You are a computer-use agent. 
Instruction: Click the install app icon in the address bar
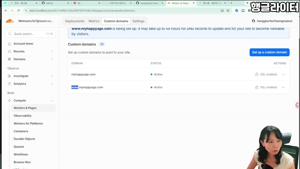point(222,11)
